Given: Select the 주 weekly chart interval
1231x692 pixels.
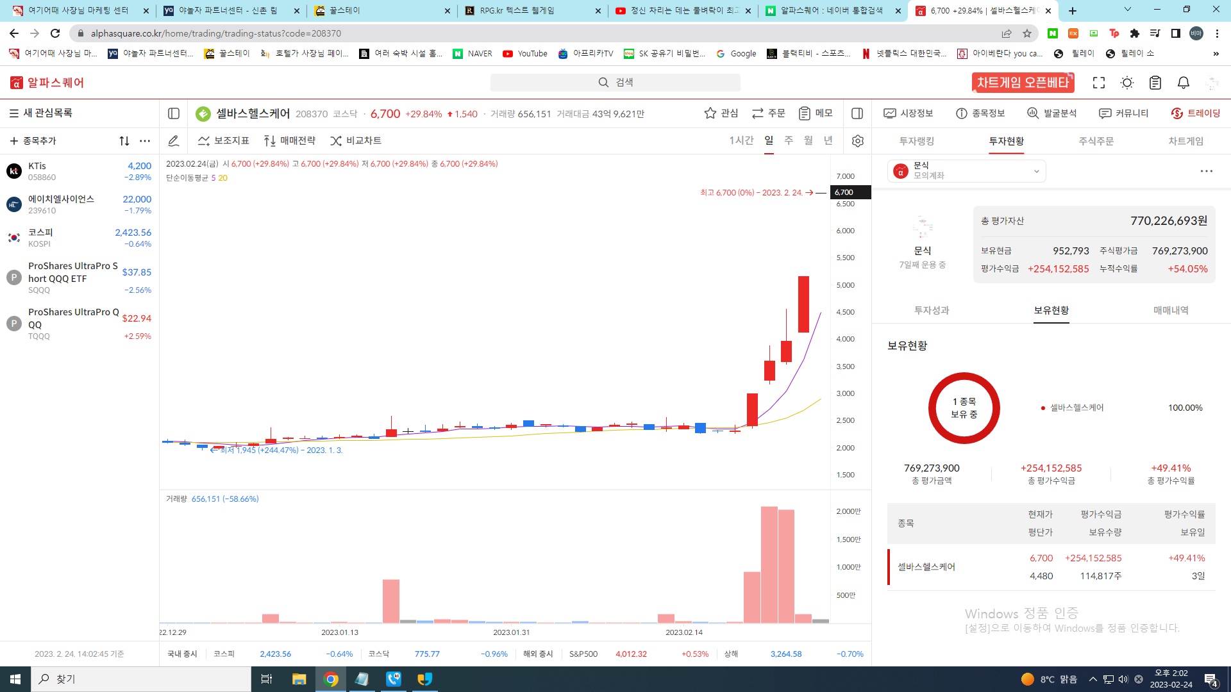Looking at the screenshot, I should 789,141.
